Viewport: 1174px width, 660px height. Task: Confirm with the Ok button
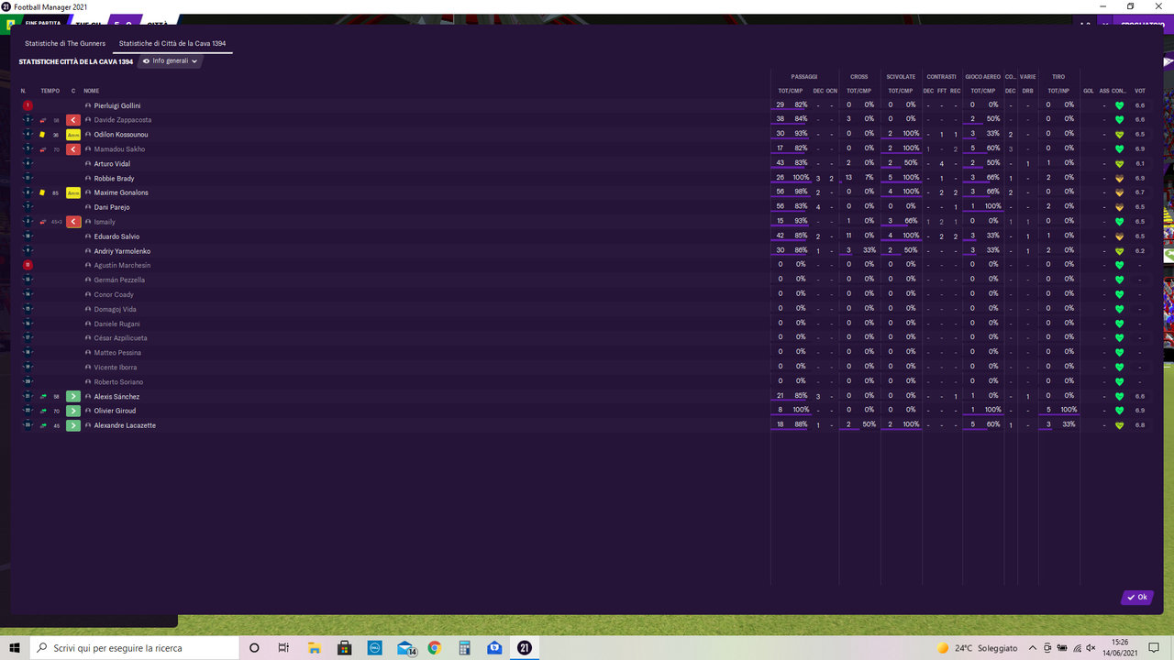pos(1137,598)
